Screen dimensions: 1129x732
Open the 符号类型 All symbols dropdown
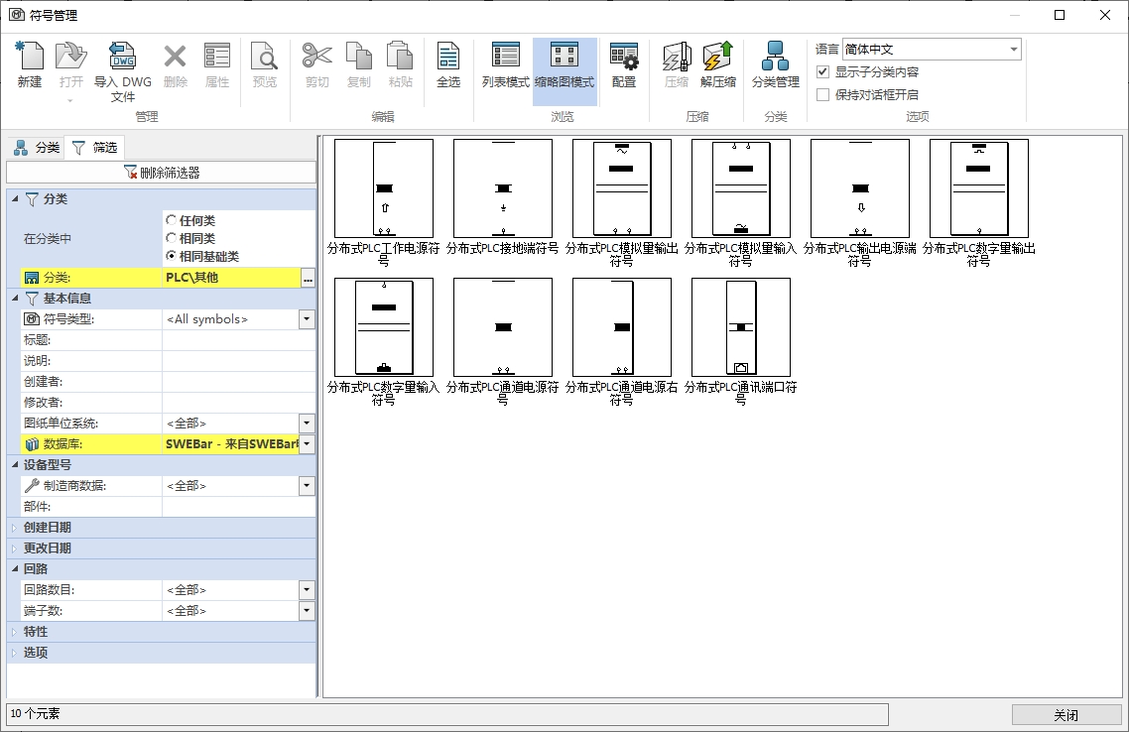click(307, 319)
